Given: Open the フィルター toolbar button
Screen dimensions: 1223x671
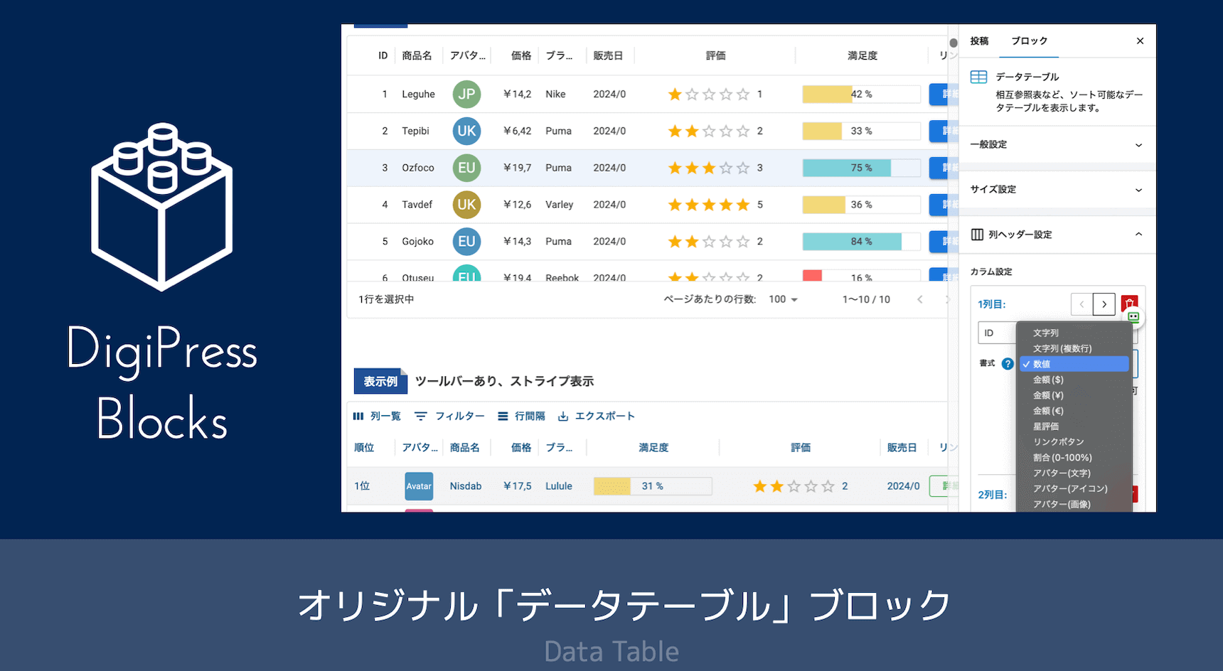Looking at the screenshot, I should coord(449,417).
